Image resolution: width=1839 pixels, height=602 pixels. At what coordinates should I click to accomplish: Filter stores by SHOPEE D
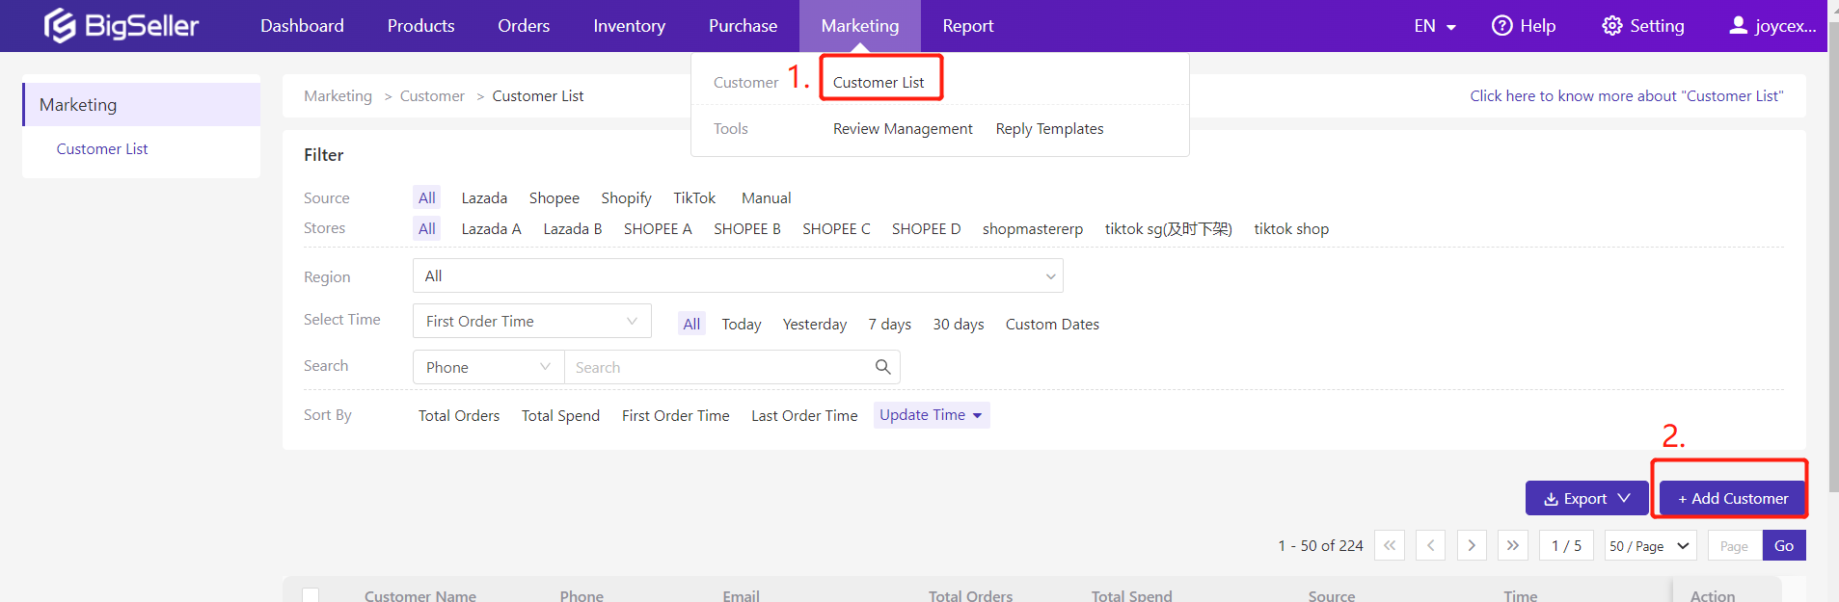[926, 229]
